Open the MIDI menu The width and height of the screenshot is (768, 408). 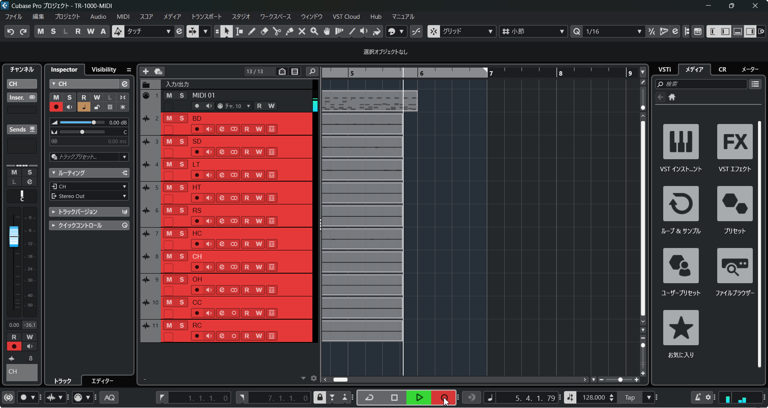(x=123, y=17)
